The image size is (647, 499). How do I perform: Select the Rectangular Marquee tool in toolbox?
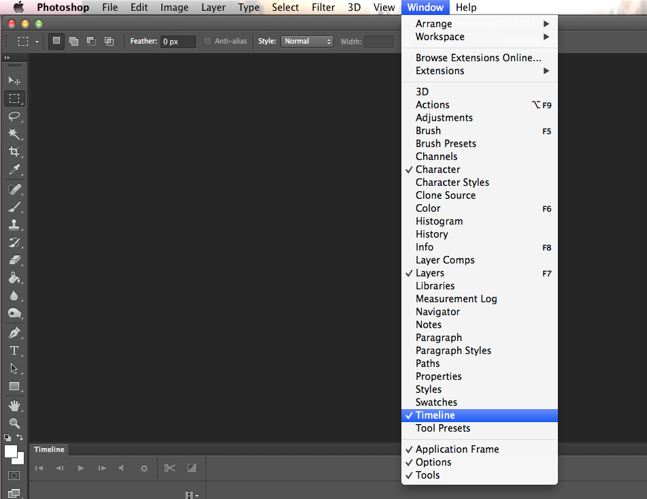(x=14, y=98)
